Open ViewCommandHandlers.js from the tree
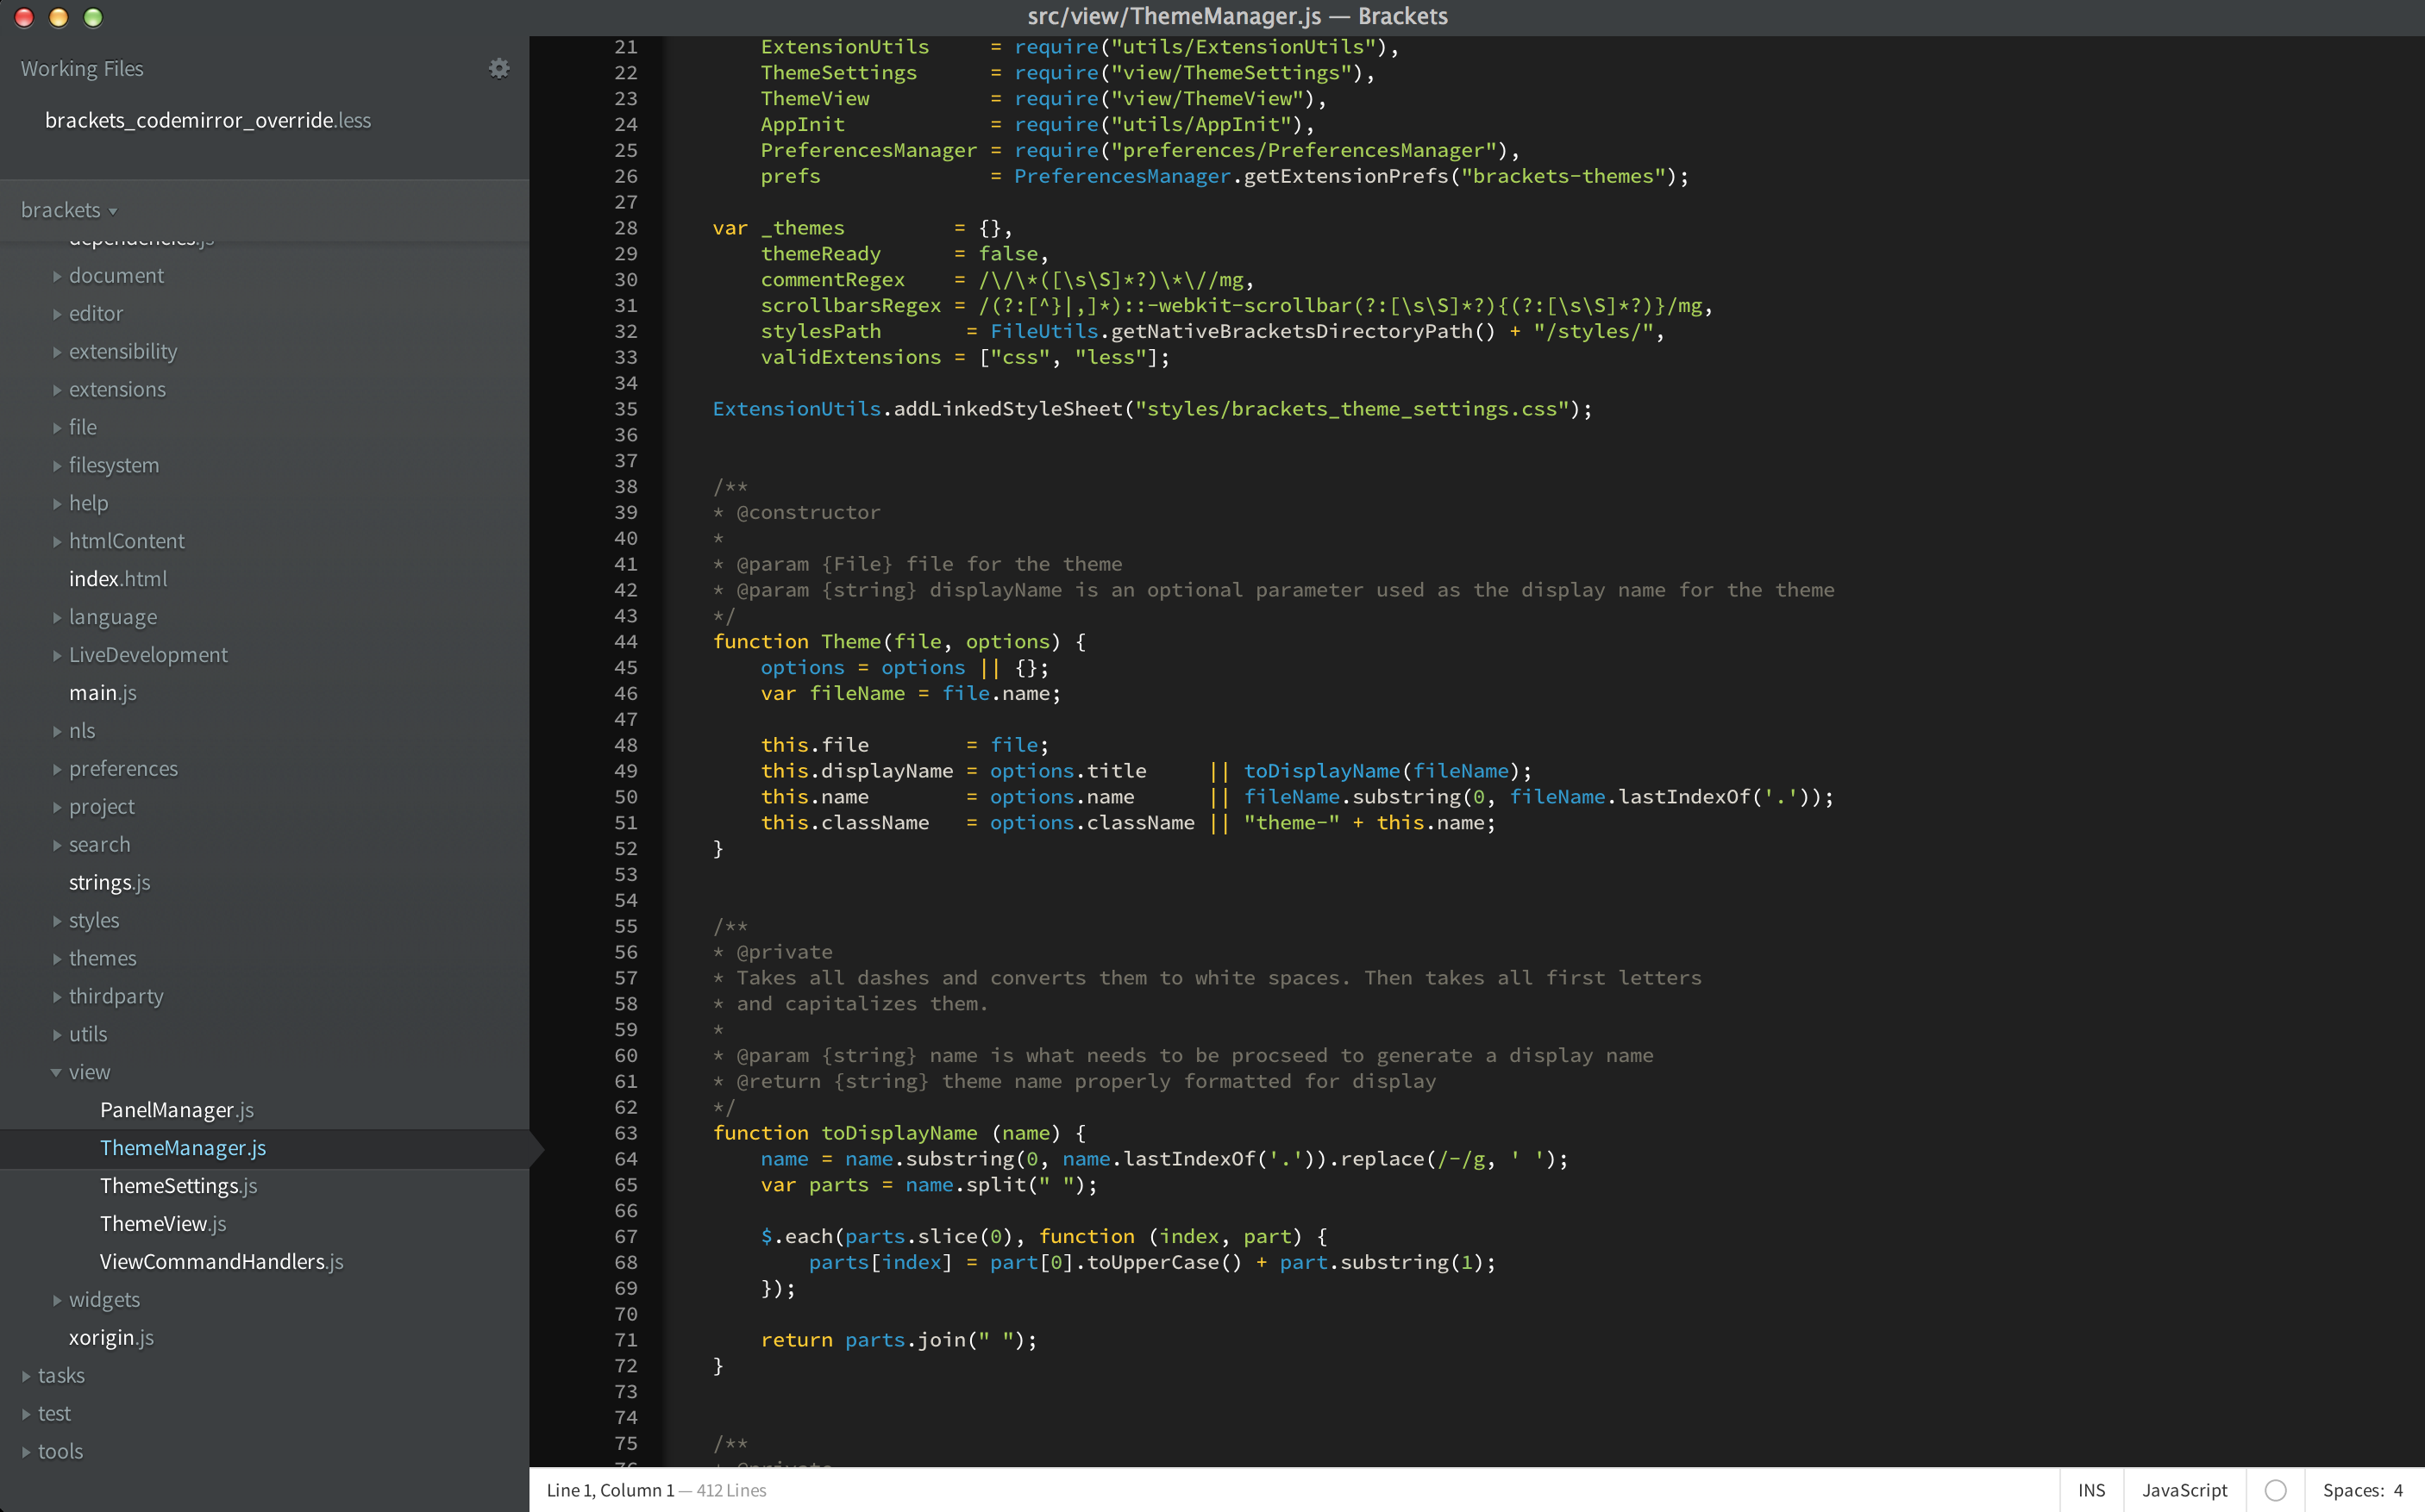Image resolution: width=2425 pixels, height=1512 pixels. point(221,1262)
